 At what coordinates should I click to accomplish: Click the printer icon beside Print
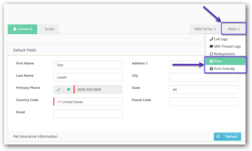212,61
